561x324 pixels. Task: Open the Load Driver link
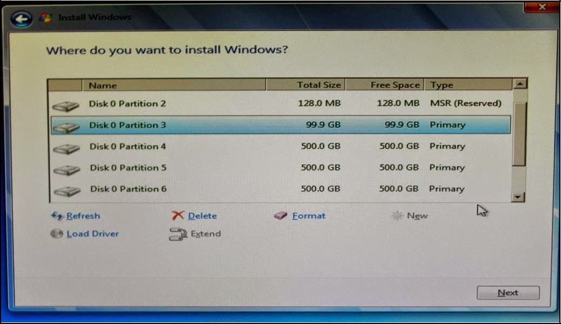click(x=92, y=233)
